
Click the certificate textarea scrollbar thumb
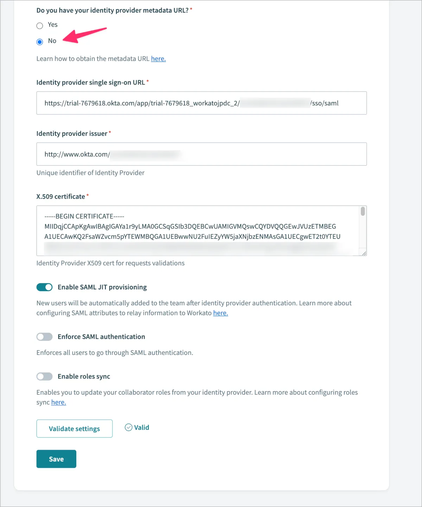pyautogui.click(x=363, y=211)
